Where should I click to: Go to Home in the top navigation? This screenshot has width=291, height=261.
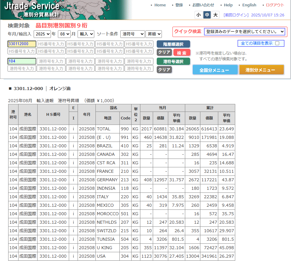(x=160, y=5)
